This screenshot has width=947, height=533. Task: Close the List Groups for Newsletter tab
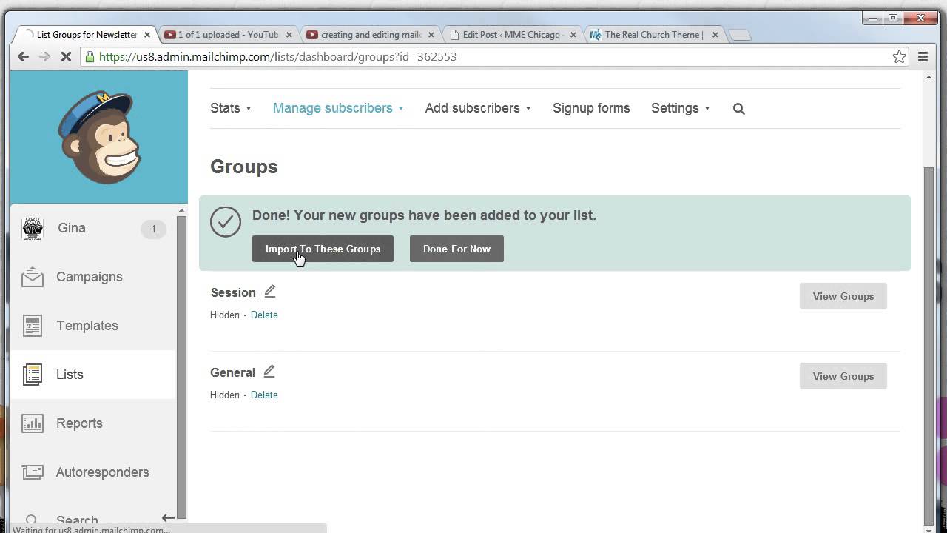[x=147, y=35]
